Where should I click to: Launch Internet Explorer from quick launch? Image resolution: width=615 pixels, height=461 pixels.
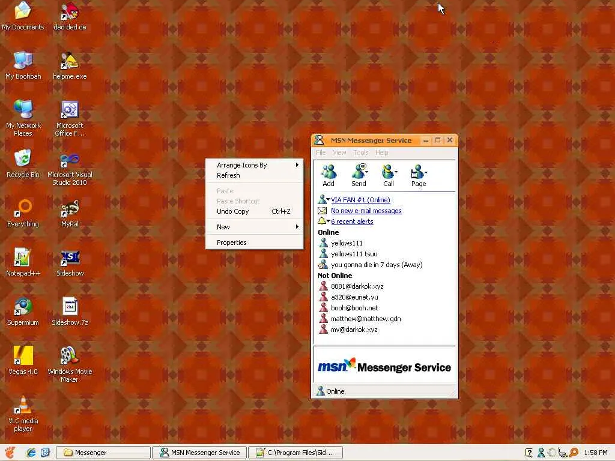click(31, 453)
